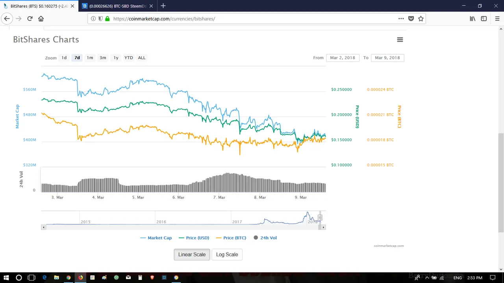Viewport: 504px width, 283px height.
Task: Click 2017 in the chart navigator
Action: (237, 222)
